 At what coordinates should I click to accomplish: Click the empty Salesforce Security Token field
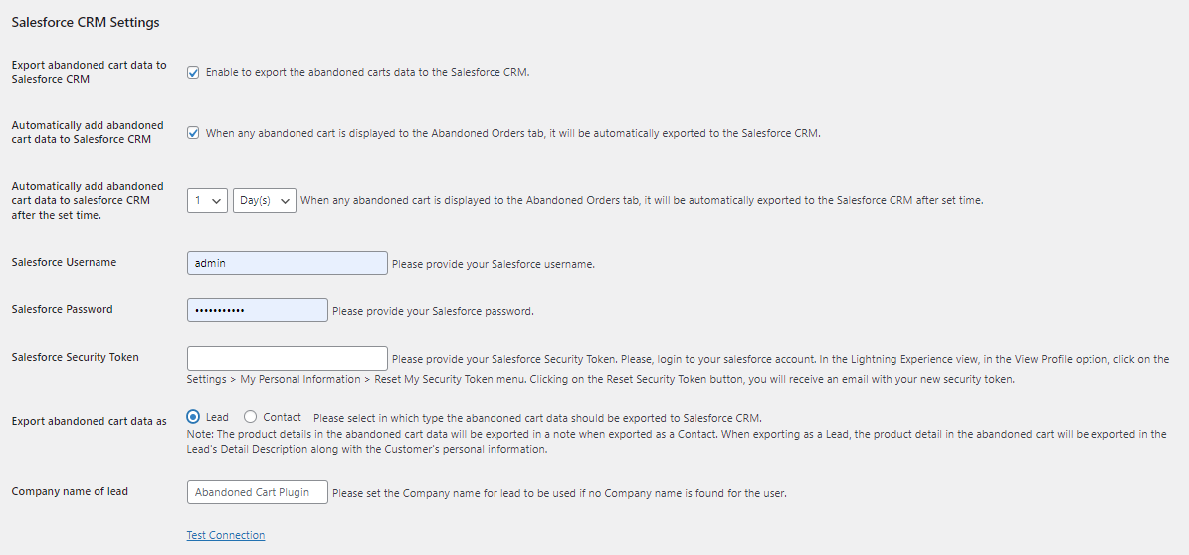point(287,358)
